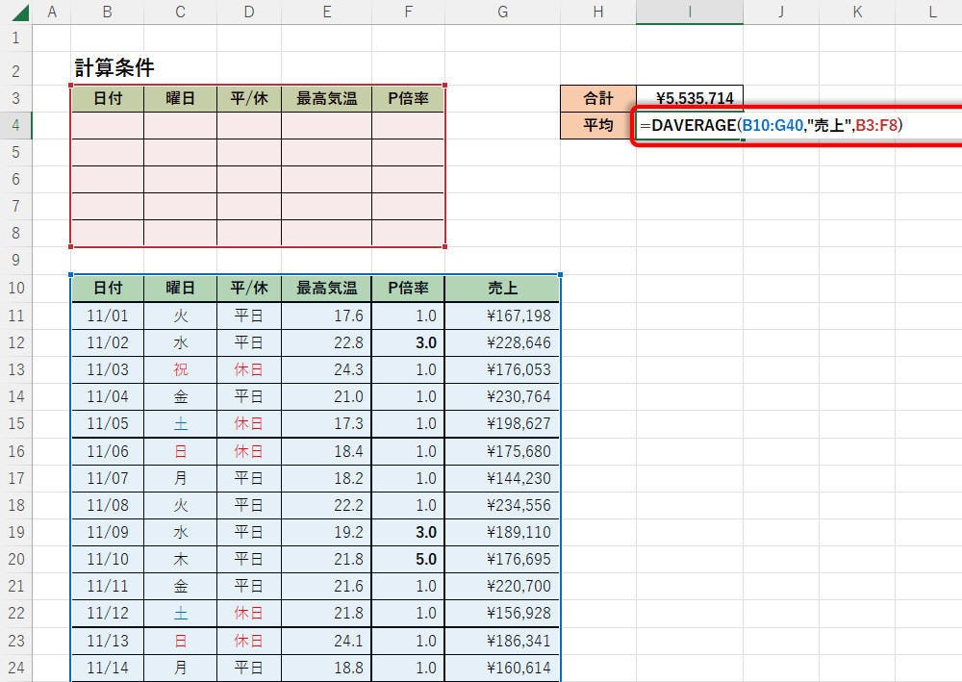Select column B header

tap(107, 13)
